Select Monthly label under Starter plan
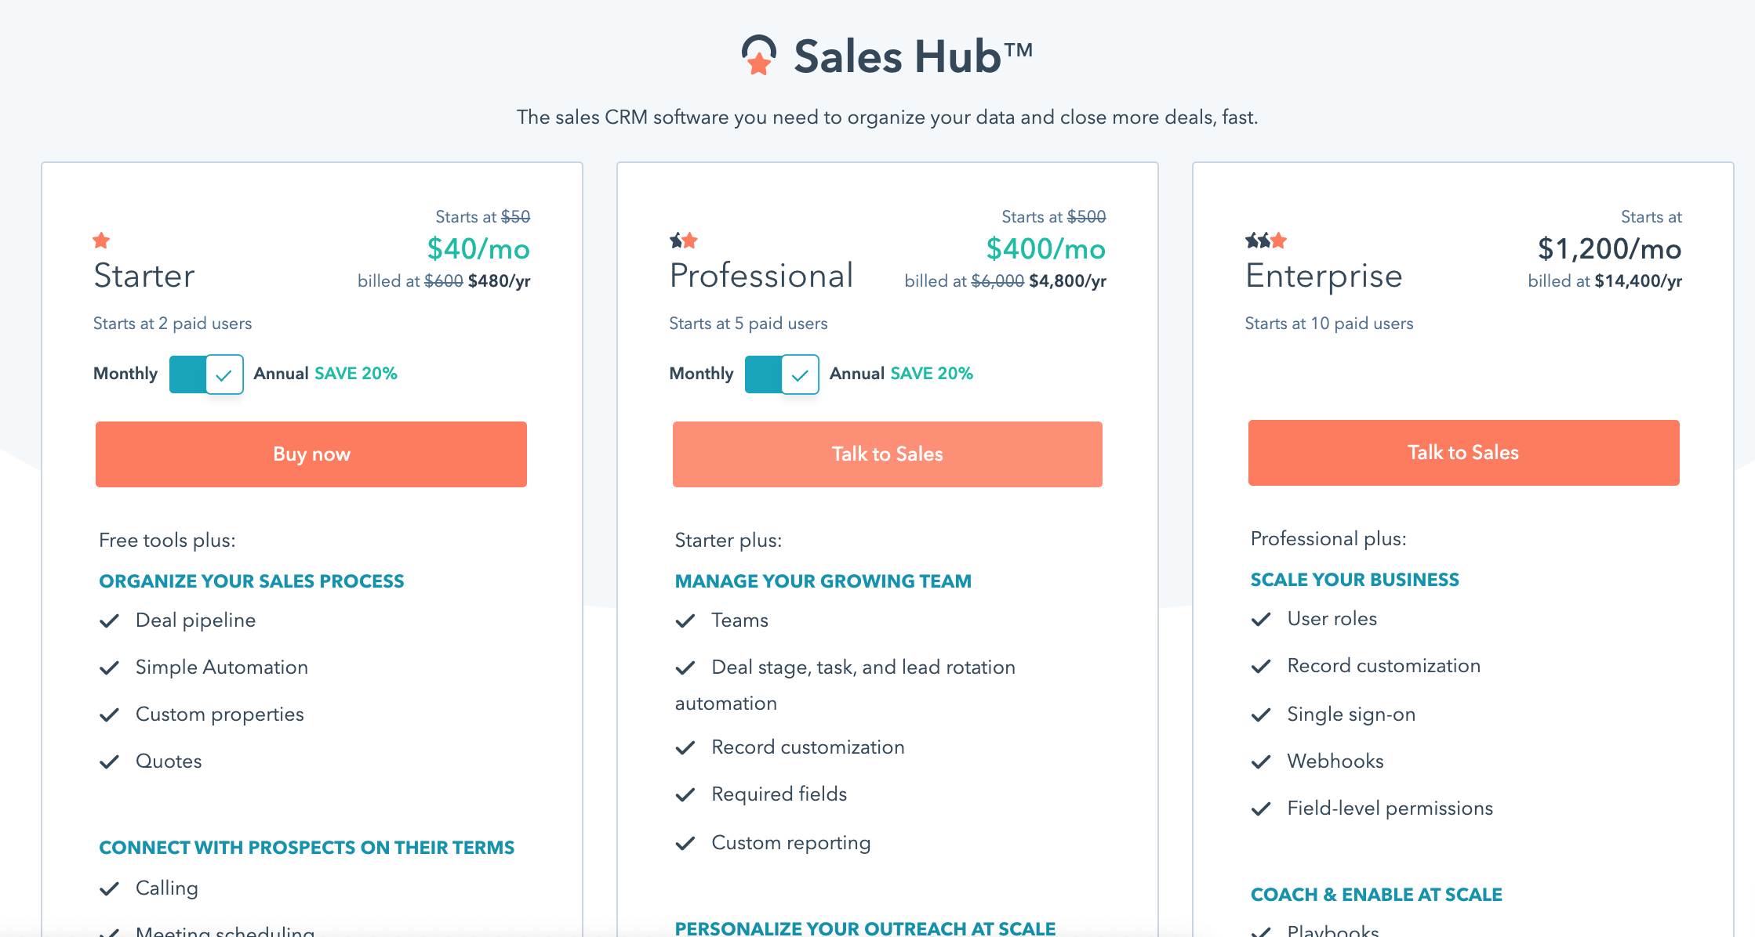The height and width of the screenshot is (937, 1755). coord(125,374)
